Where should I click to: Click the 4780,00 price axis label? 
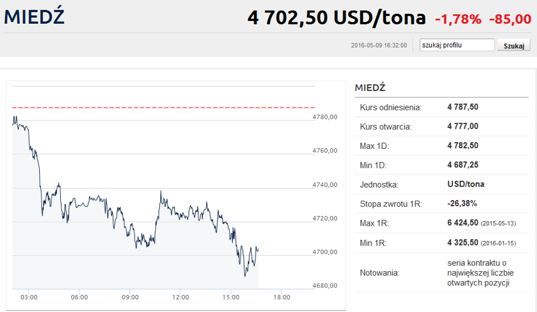click(324, 117)
